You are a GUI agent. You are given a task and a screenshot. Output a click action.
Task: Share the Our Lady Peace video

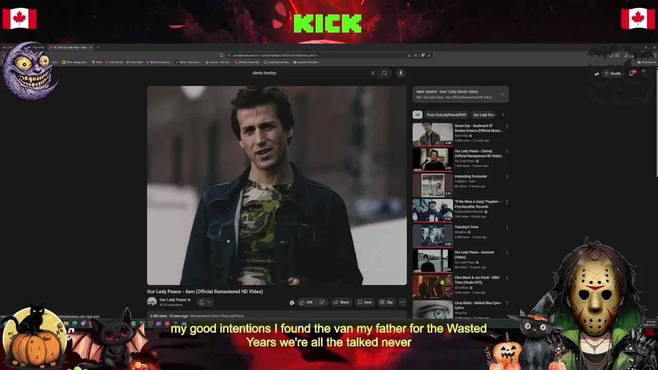pyautogui.click(x=341, y=302)
